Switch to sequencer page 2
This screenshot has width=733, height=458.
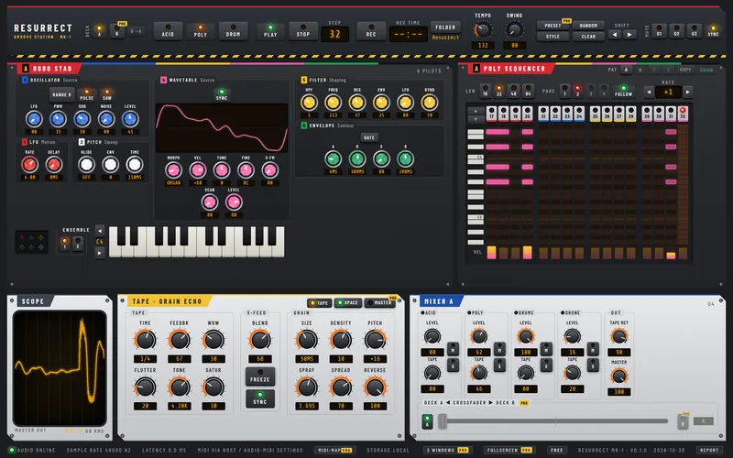tap(578, 90)
